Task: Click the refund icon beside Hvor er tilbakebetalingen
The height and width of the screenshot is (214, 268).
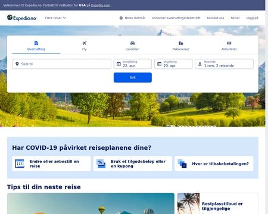Action: pos(182,163)
